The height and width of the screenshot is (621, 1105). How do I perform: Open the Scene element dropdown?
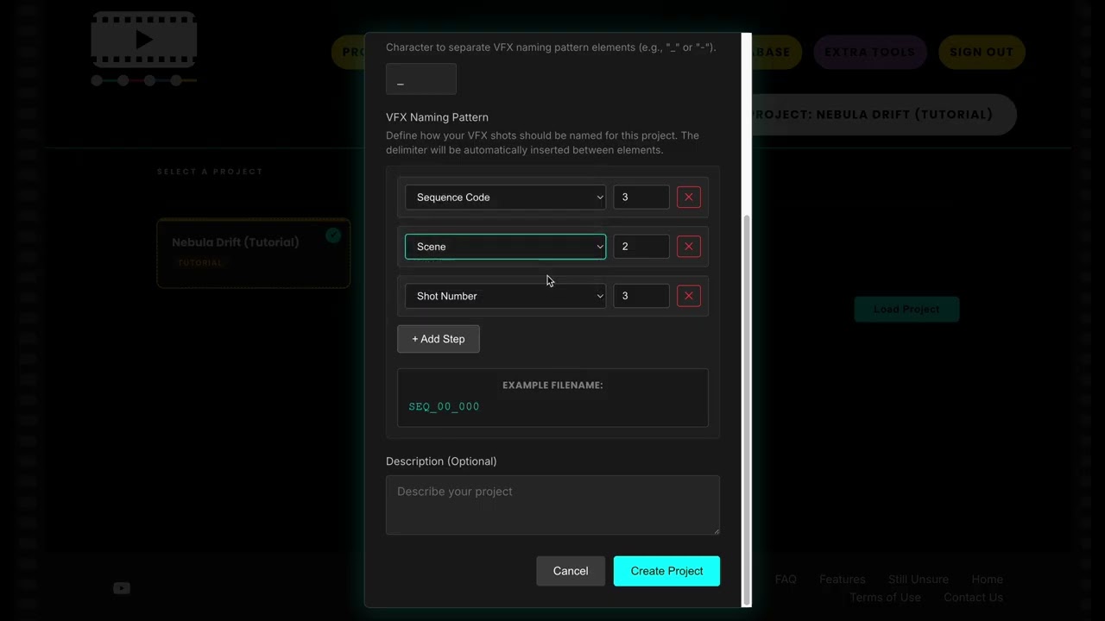pyautogui.click(x=505, y=247)
